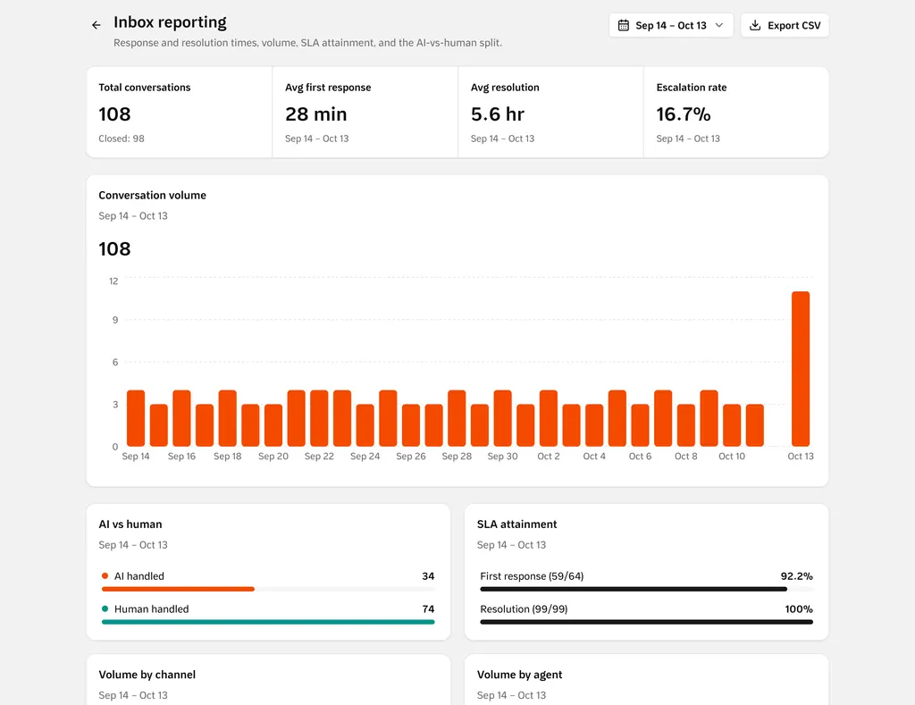The image size is (915, 705).
Task: Click the 'Conversation volume' heading
Action: pyautogui.click(x=152, y=195)
